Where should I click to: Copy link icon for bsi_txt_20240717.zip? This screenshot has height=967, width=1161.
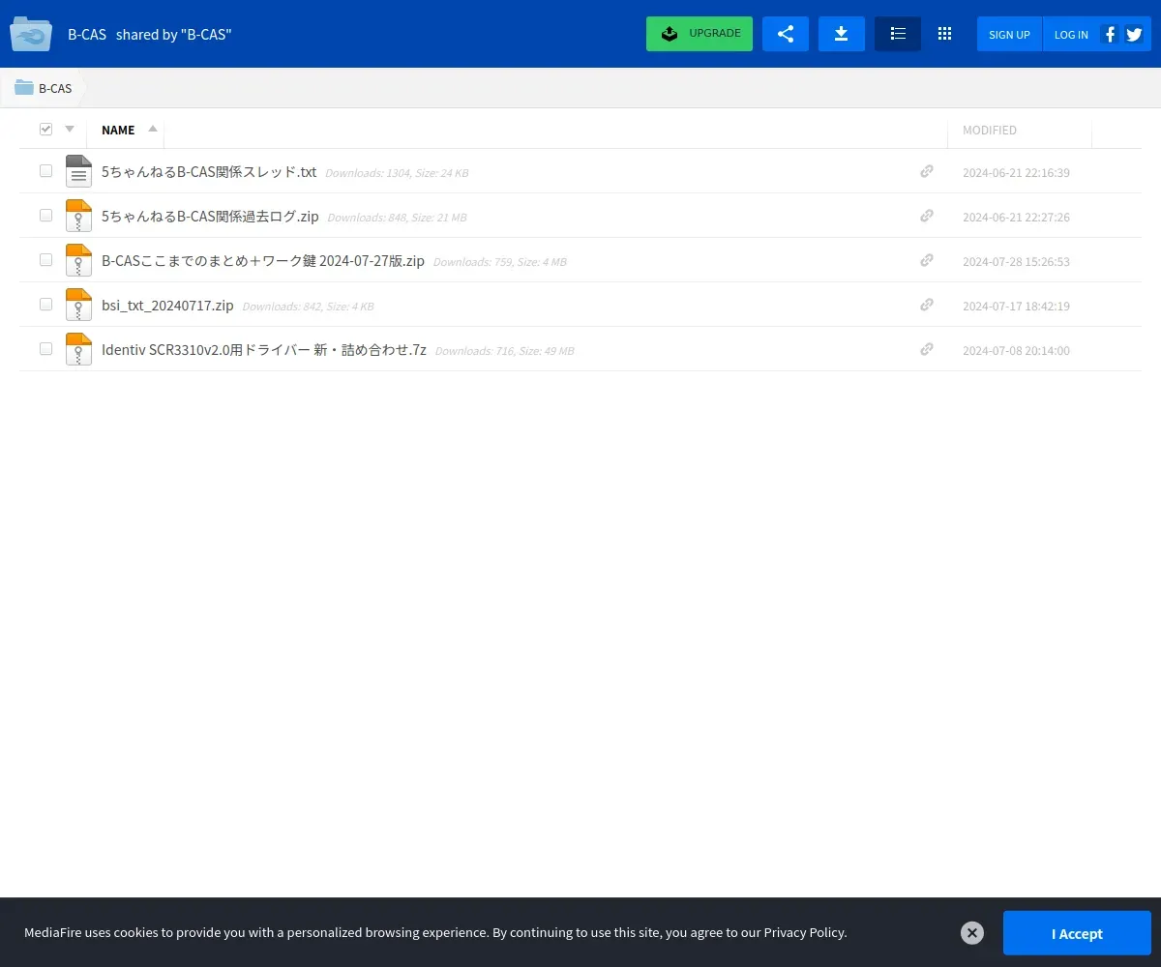tap(927, 305)
